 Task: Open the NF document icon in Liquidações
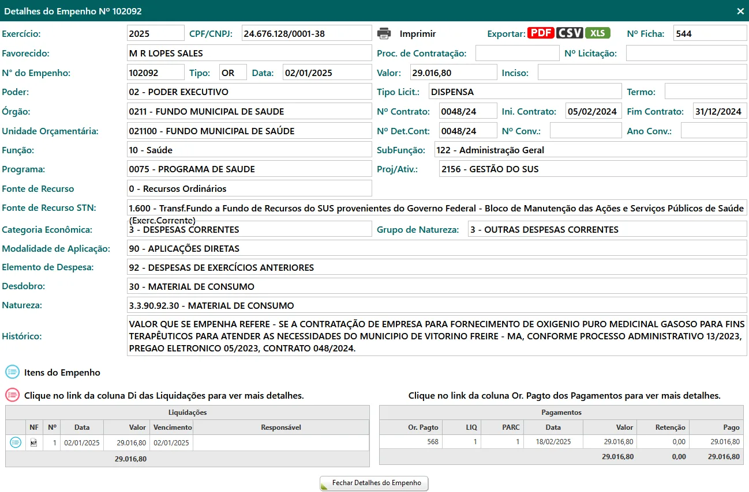(33, 442)
